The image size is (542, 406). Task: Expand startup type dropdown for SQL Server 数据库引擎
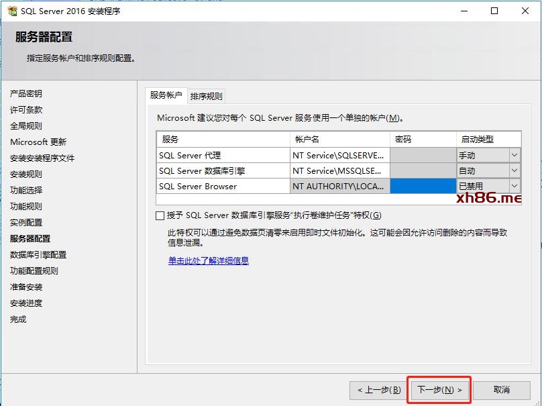click(514, 170)
